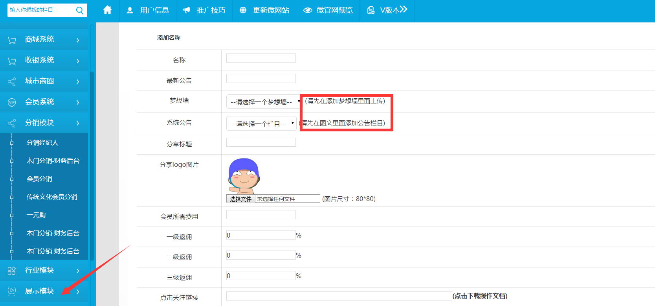Open the 系统公告 column dropdown
The image size is (655, 306).
click(261, 124)
